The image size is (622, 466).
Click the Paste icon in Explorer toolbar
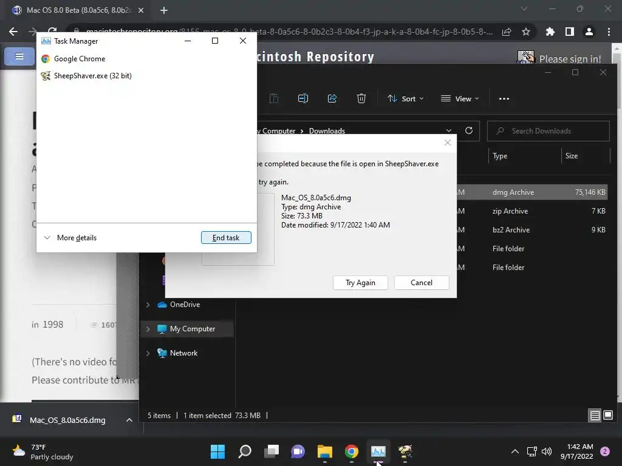pos(274,99)
